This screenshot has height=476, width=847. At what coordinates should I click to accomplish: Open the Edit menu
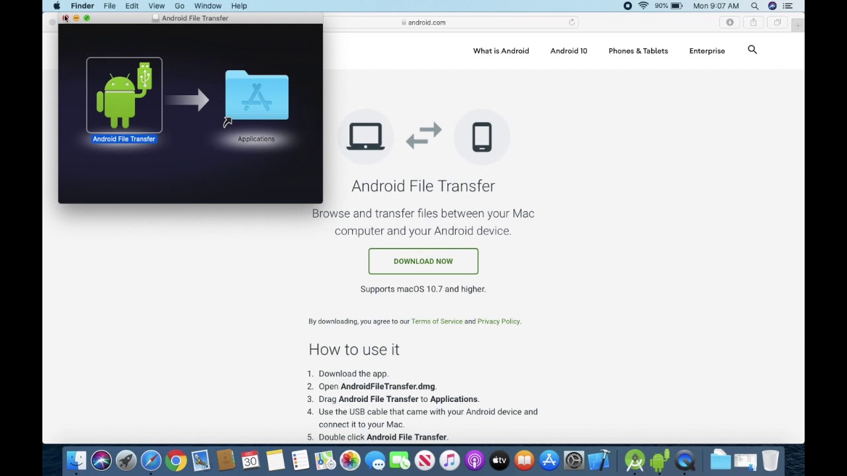click(132, 6)
